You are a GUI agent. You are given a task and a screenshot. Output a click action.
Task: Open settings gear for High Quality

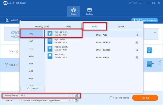(137, 42)
